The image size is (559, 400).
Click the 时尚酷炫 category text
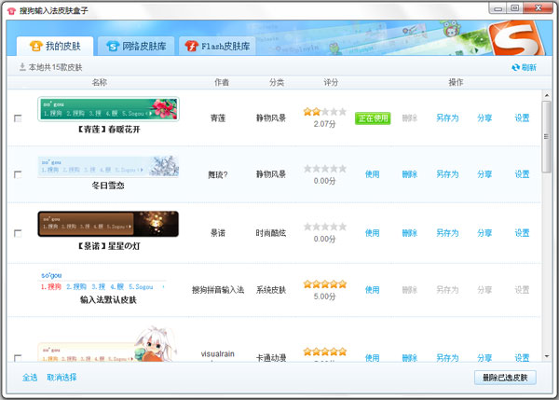point(271,233)
